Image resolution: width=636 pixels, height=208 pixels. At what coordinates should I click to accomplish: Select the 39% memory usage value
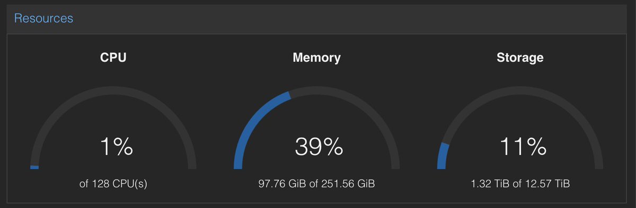point(319,147)
